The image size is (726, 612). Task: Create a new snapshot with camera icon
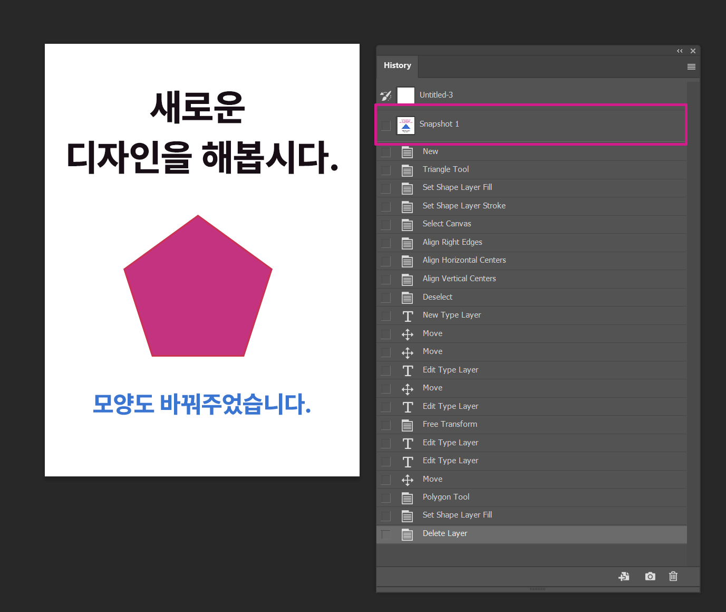click(650, 576)
